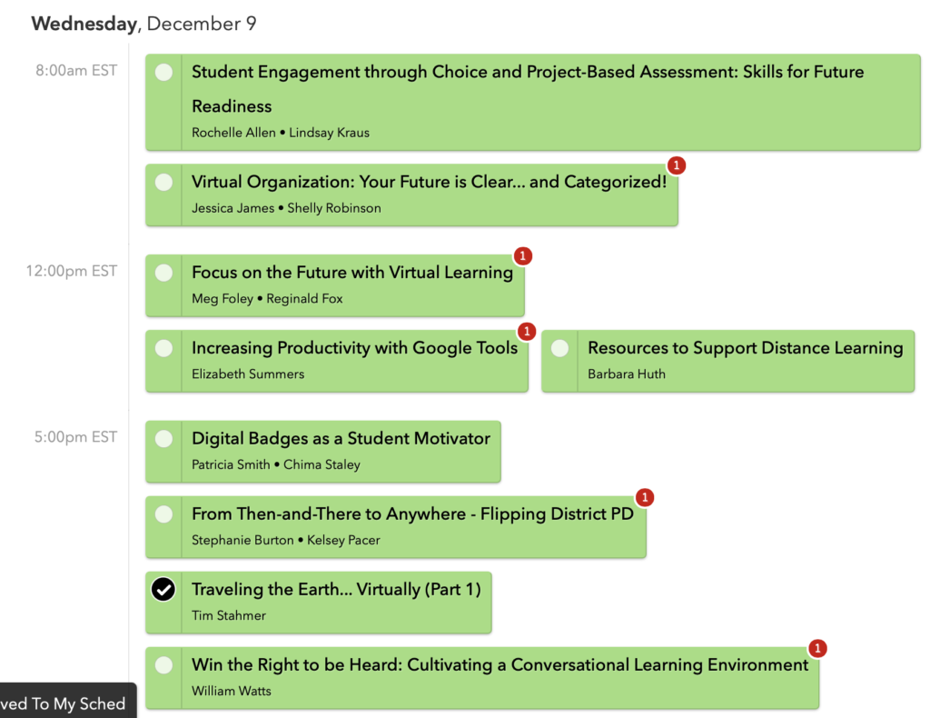Select the Flipping District PD session circle
Image resolution: width=930 pixels, height=718 pixels.
tap(163, 514)
